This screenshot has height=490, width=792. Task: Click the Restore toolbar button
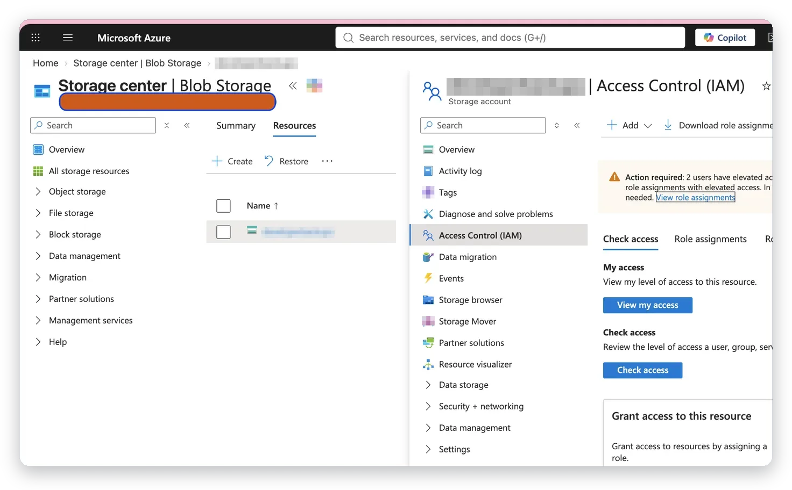click(286, 161)
